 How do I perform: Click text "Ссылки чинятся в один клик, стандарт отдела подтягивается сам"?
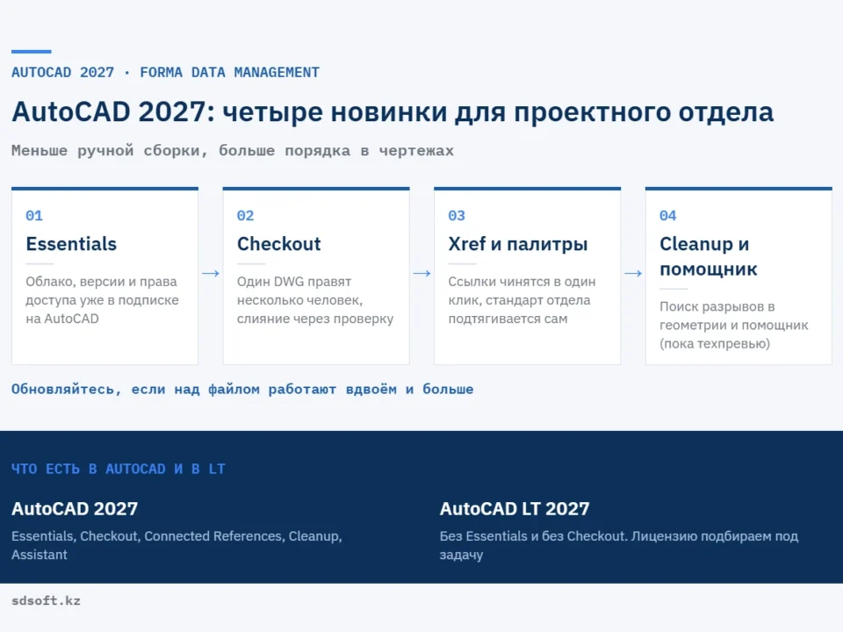pos(522,300)
